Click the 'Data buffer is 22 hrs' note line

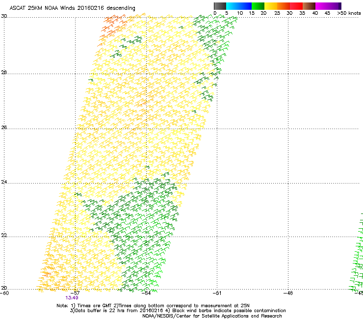(x=178, y=311)
